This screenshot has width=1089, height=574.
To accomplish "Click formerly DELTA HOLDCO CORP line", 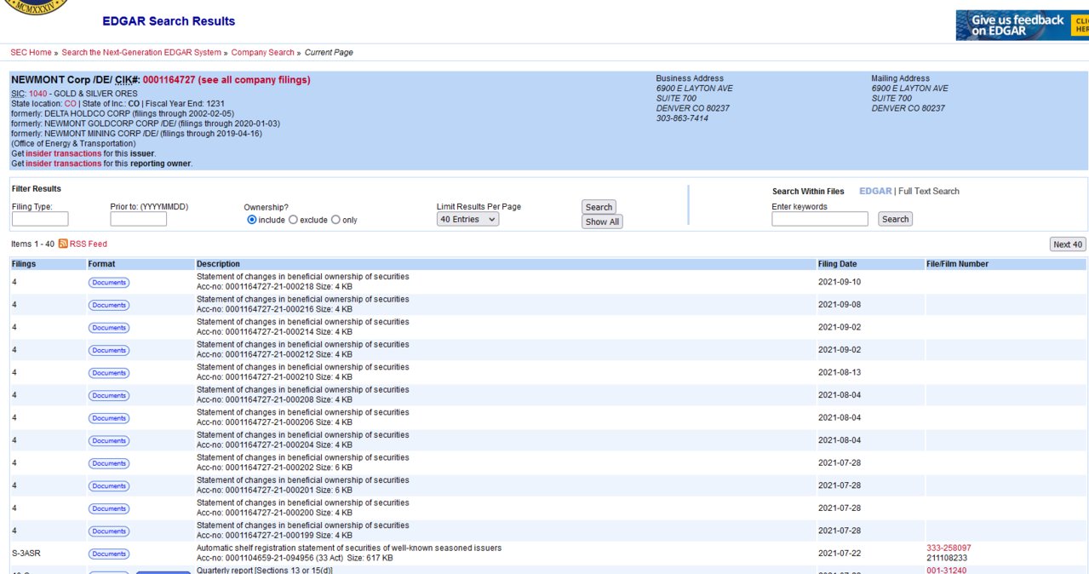I will [x=123, y=114].
